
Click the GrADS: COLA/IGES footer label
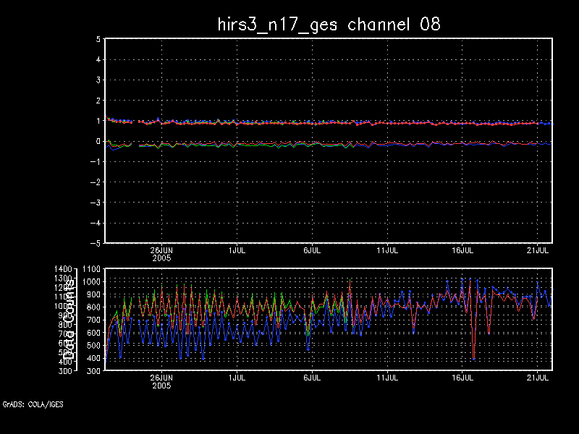33,404
